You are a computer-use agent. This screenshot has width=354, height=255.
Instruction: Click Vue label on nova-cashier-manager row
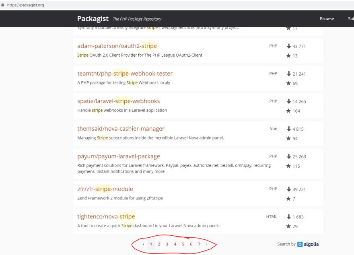[274, 129]
